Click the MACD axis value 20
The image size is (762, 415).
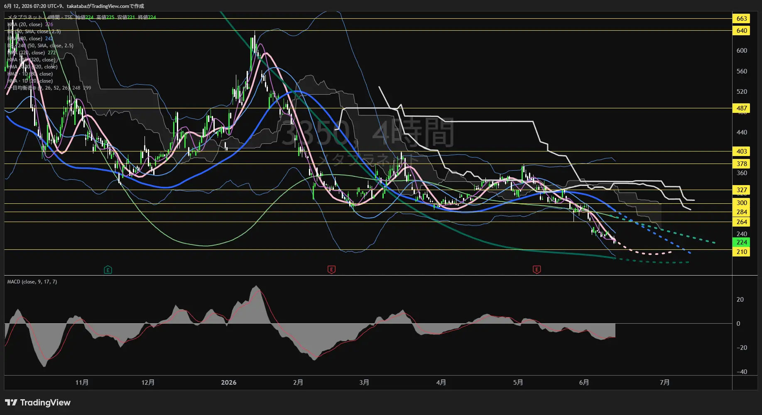click(740, 300)
